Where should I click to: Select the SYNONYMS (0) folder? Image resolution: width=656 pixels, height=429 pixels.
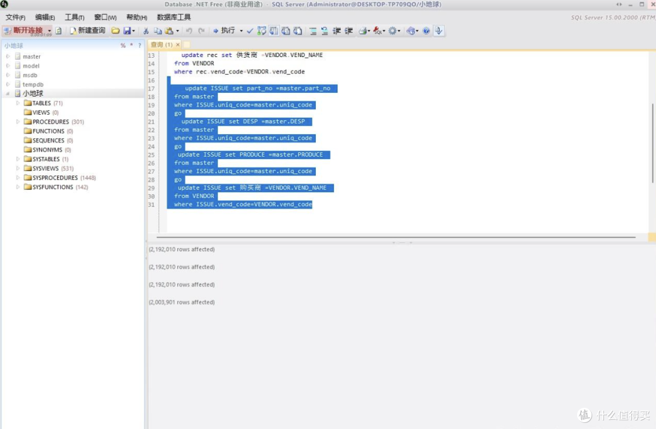[x=48, y=150]
